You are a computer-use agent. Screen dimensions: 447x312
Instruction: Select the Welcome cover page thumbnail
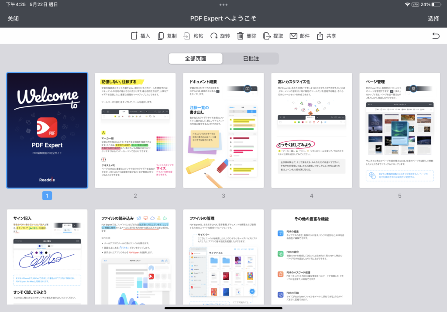pos(47,130)
